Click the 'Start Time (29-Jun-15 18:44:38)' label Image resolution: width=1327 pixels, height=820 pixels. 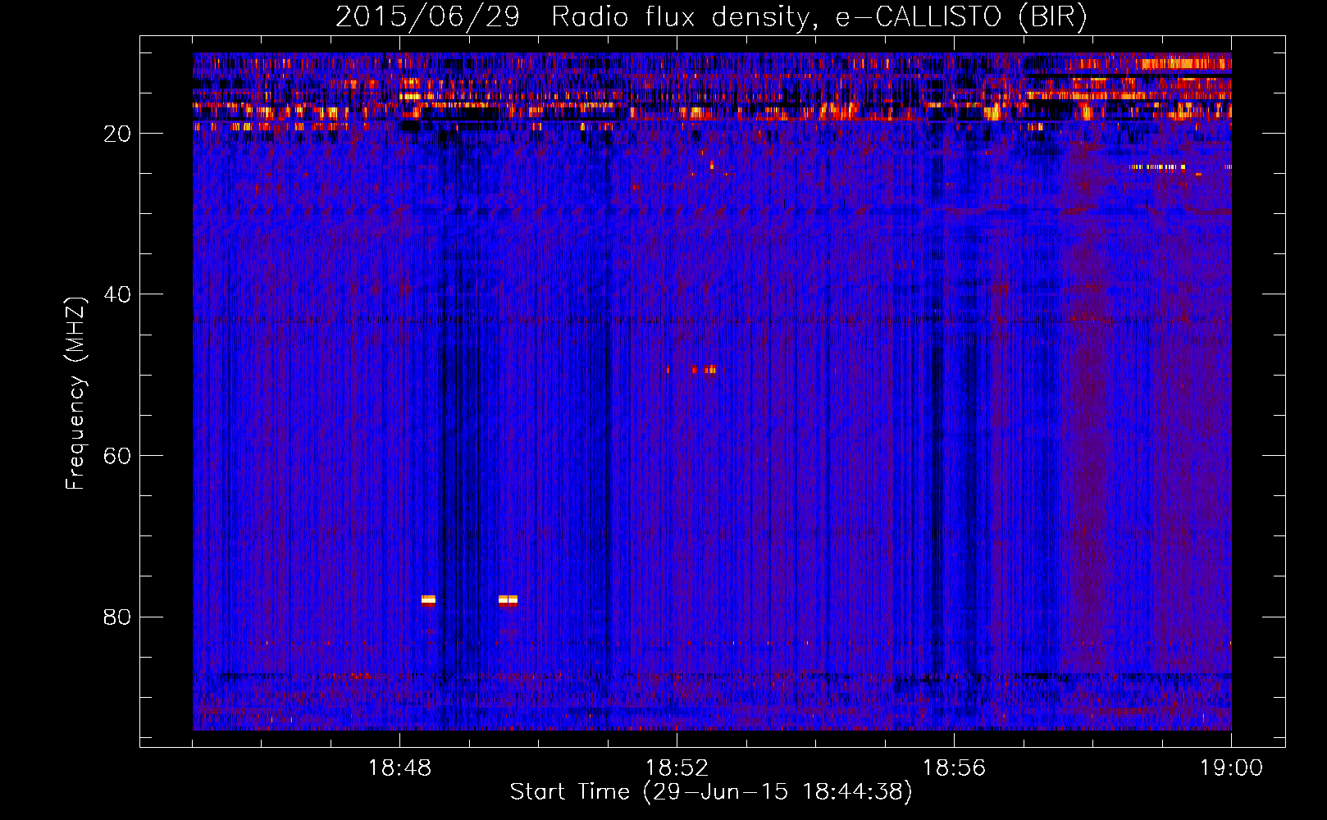click(x=711, y=792)
